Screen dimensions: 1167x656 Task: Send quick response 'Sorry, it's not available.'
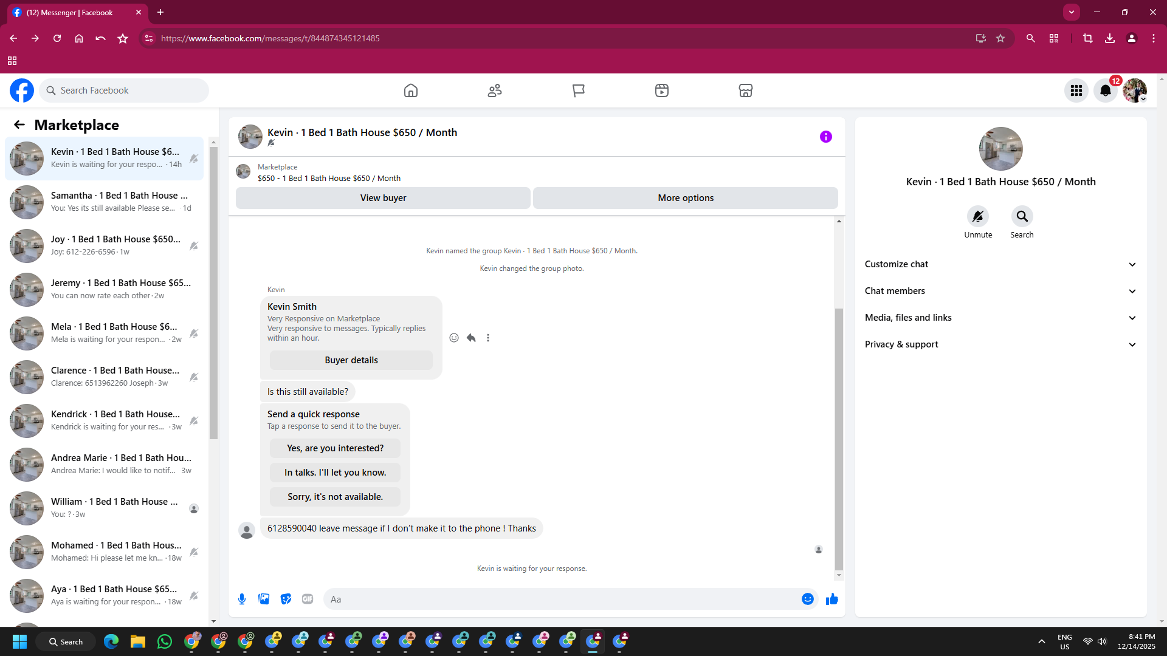click(x=335, y=497)
